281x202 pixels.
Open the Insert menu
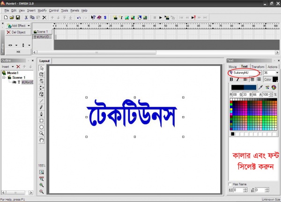click(31, 11)
